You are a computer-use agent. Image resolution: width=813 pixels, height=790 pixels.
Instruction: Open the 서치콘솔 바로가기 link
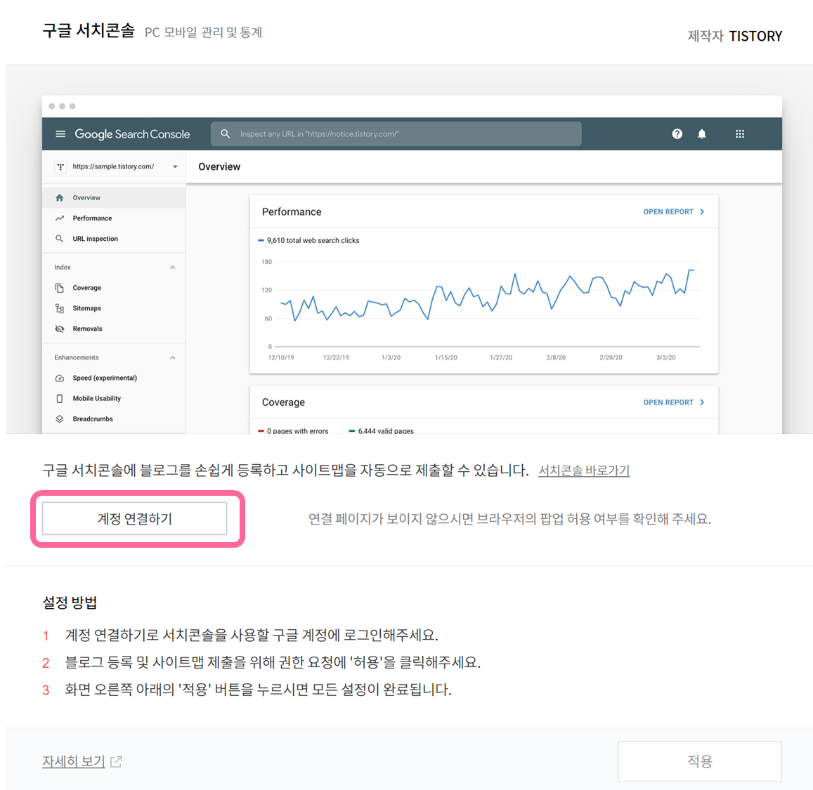point(584,470)
